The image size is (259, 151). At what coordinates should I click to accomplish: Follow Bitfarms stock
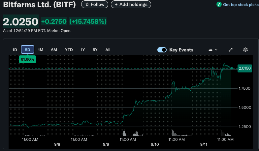click(95, 5)
